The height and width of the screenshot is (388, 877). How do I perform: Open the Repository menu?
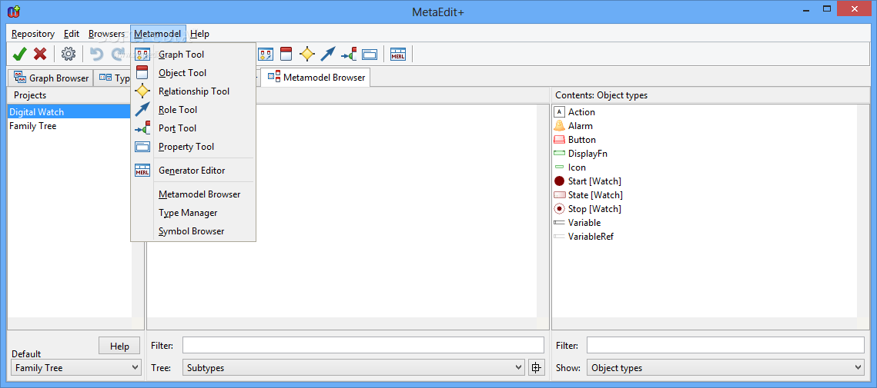pyautogui.click(x=33, y=34)
